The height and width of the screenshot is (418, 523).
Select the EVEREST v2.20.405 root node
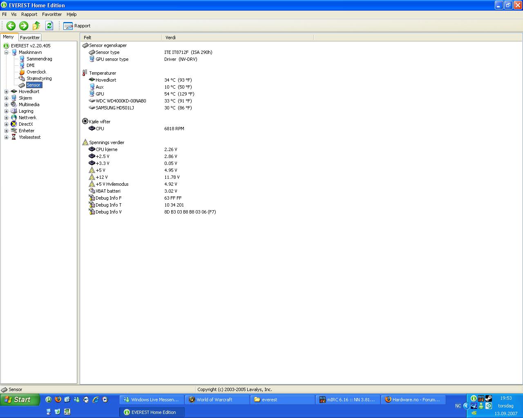coord(31,46)
